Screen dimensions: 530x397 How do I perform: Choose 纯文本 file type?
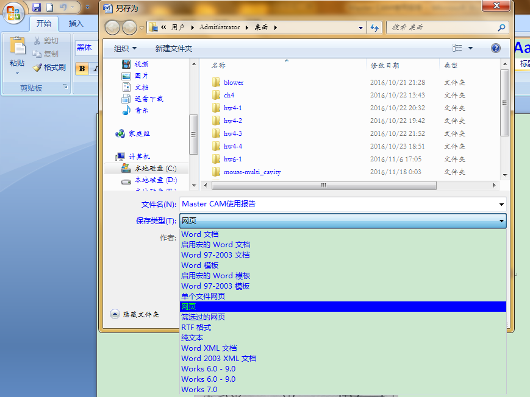pyautogui.click(x=343, y=338)
